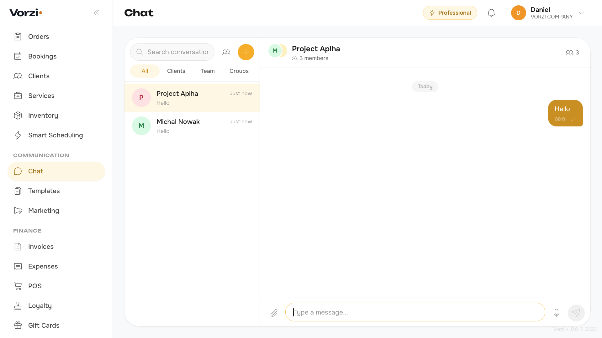Expand the Daniel account dropdown chevron
This screenshot has height=338, width=602.
click(x=581, y=13)
